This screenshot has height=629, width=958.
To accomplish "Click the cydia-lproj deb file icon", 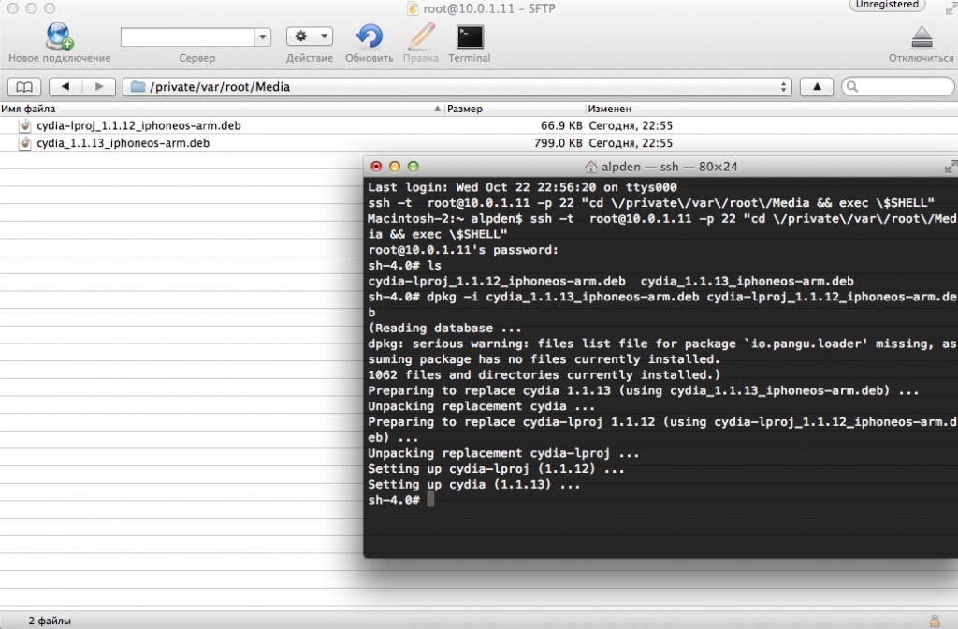I will (x=25, y=126).
